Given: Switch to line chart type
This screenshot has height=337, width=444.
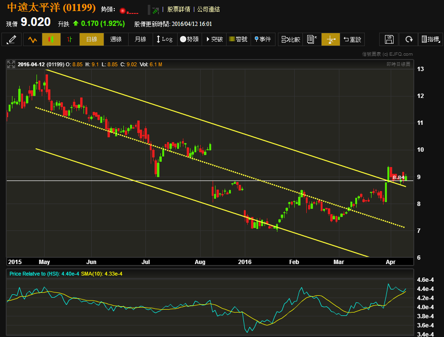Looking at the screenshot, I should (x=33, y=39).
